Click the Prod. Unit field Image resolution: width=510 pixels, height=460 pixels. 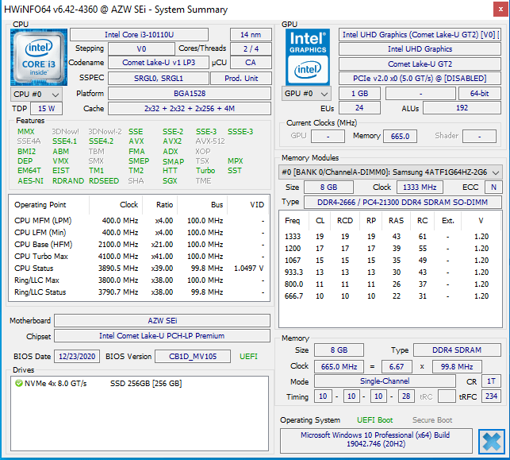[x=241, y=78]
